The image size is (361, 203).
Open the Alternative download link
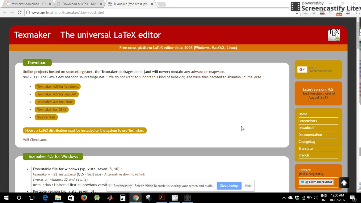pyautogui.click(x=125, y=174)
